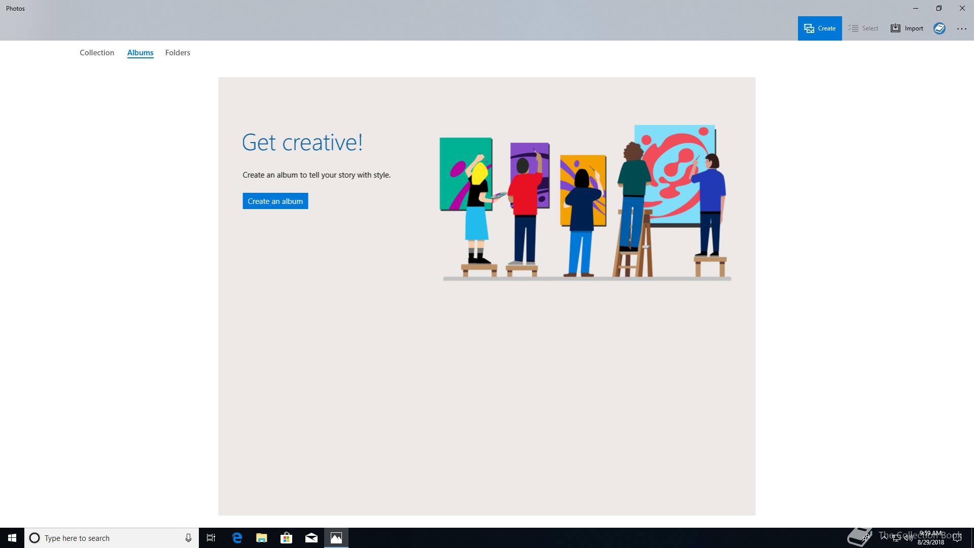974x548 pixels.
Task: Open Task View from taskbar
Action: pos(211,538)
